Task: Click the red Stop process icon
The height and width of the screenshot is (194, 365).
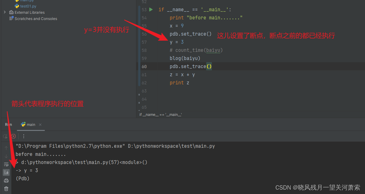Action: 13,136
